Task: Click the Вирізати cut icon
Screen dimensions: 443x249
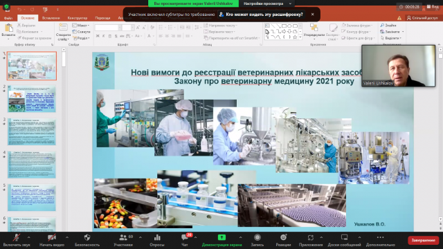Action: [19, 26]
